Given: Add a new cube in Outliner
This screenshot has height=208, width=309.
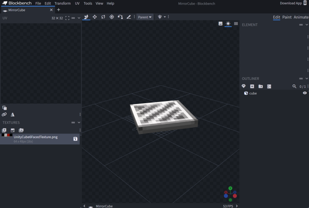Looking at the screenshot, I should point(252,87).
